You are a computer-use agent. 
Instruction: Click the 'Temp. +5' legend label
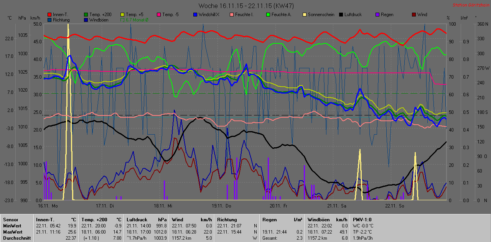[135, 15]
